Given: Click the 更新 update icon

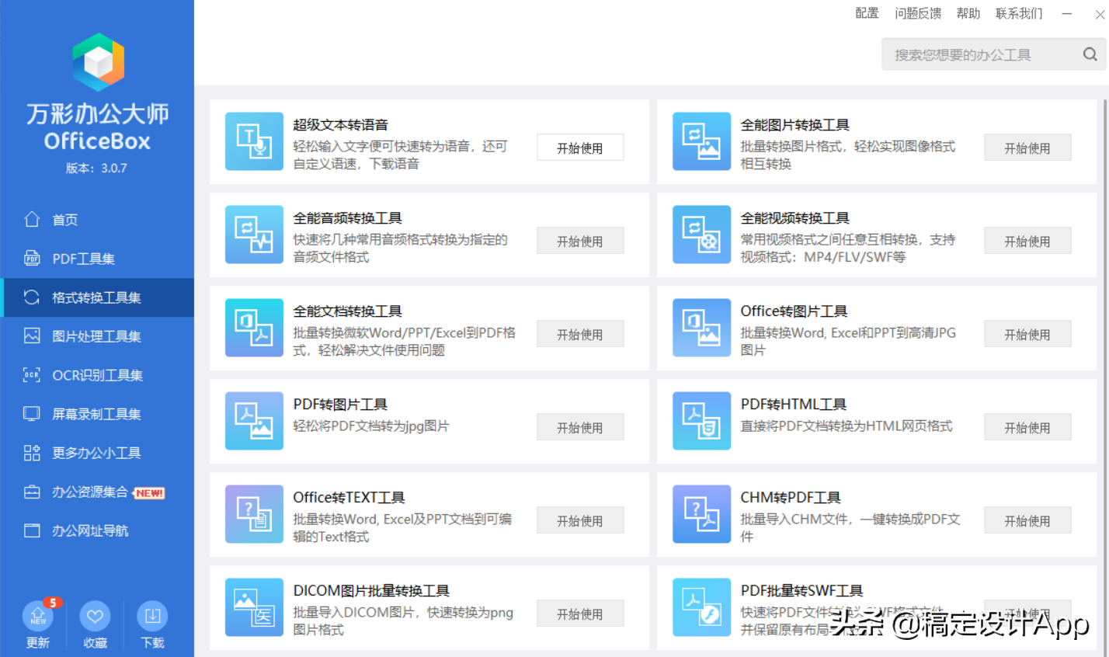Looking at the screenshot, I should [x=38, y=616].
